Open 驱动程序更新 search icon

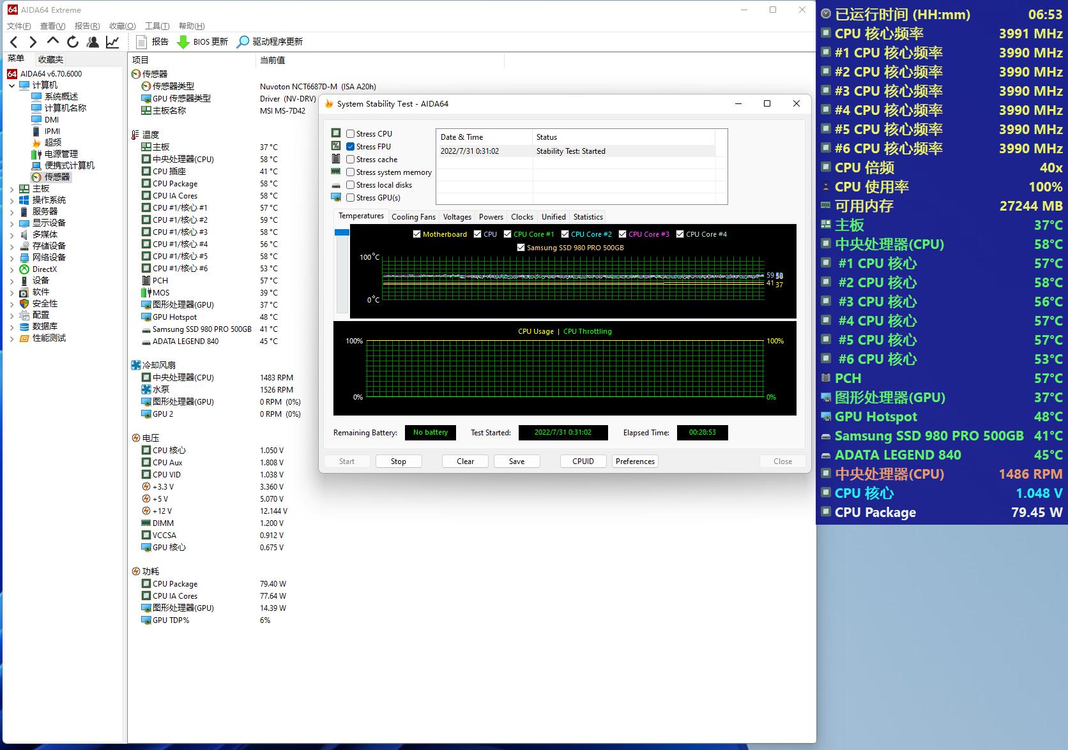(243, 42)
